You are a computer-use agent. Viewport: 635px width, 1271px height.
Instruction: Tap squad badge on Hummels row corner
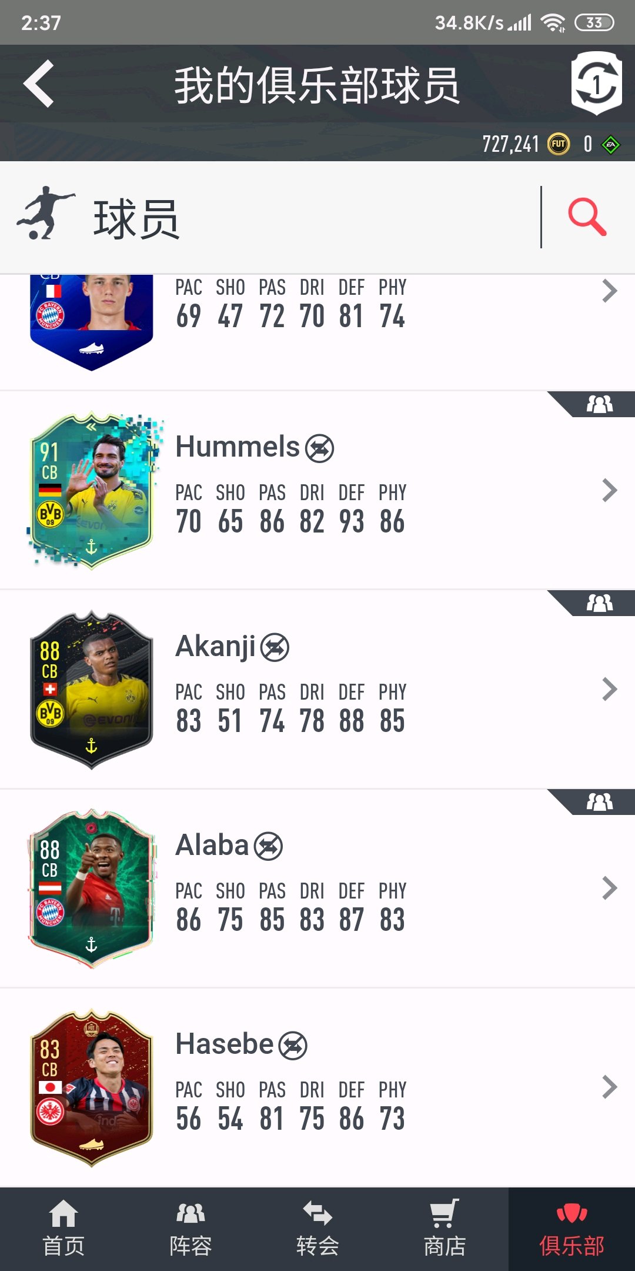tap(599, 404)
